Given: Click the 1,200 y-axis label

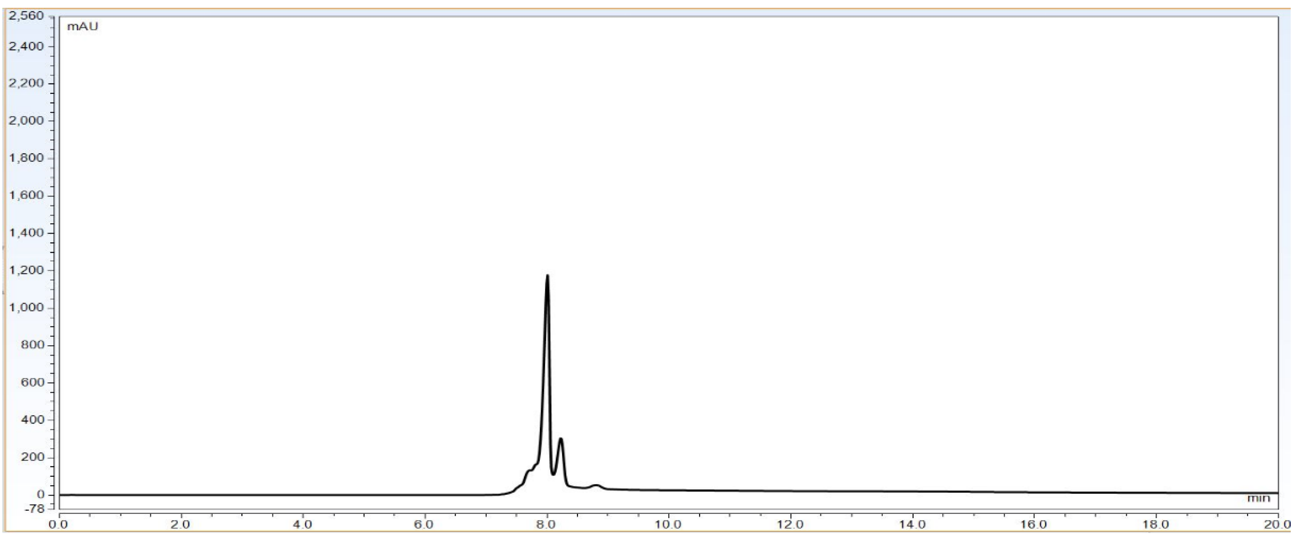Looking at the screenshot, I should (27, 270).
